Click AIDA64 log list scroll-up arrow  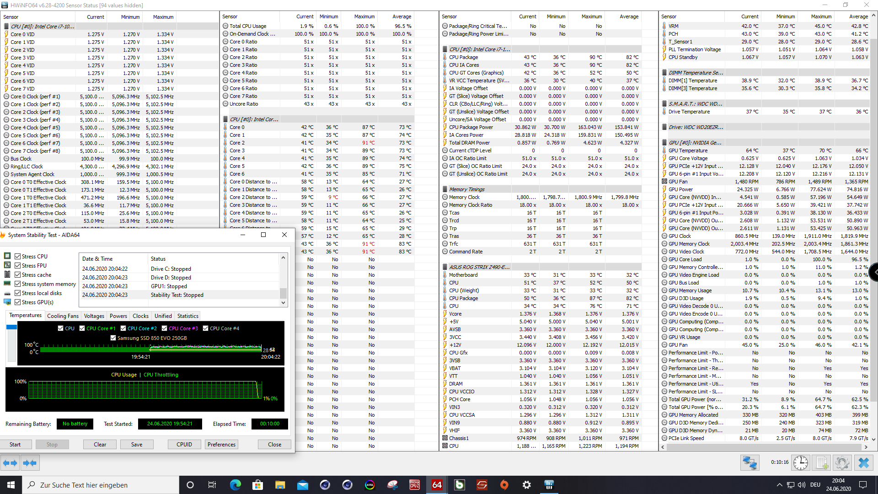point(283,258)
